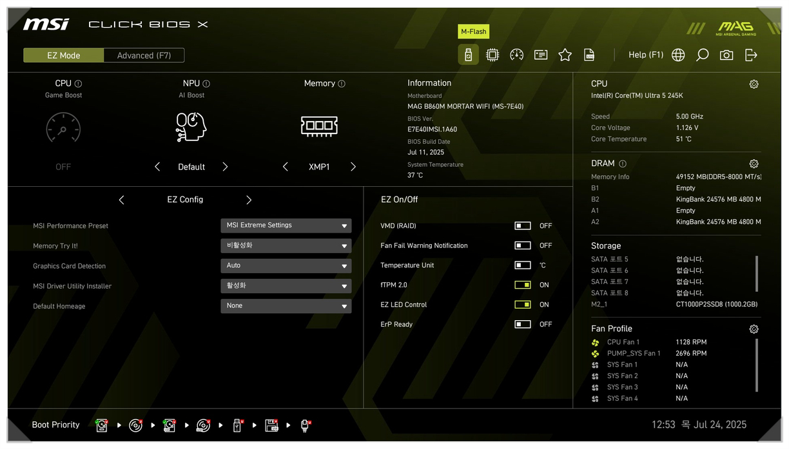Screen dimensions: 789x449
Task: Open the language globe icon
Action: pos(678,55)
